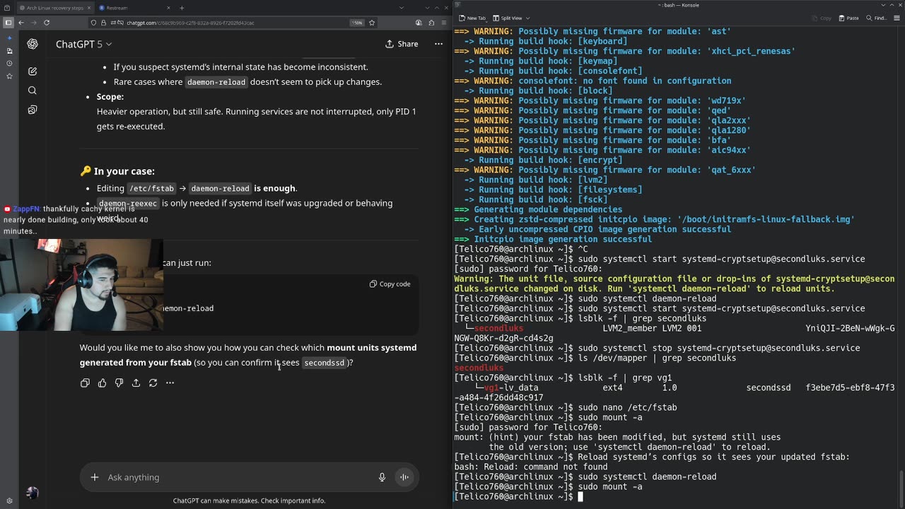Open a new browser tab

(x=182, y=8)
